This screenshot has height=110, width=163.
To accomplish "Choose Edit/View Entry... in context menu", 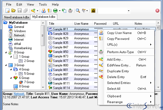I will point(126,65).
